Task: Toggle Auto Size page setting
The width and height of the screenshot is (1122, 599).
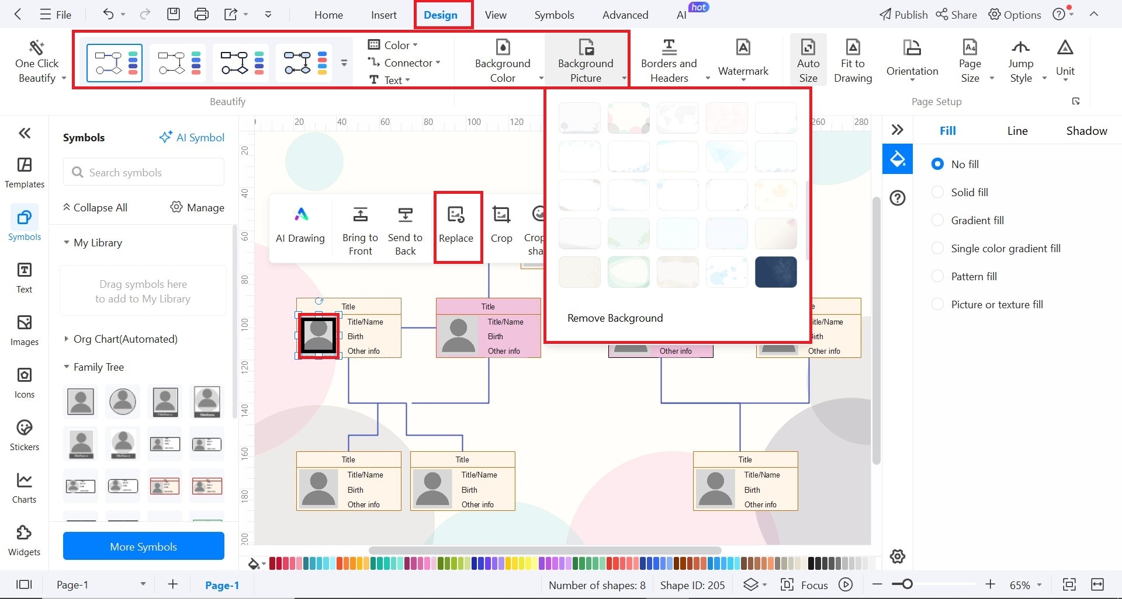Action: (808, 60)
